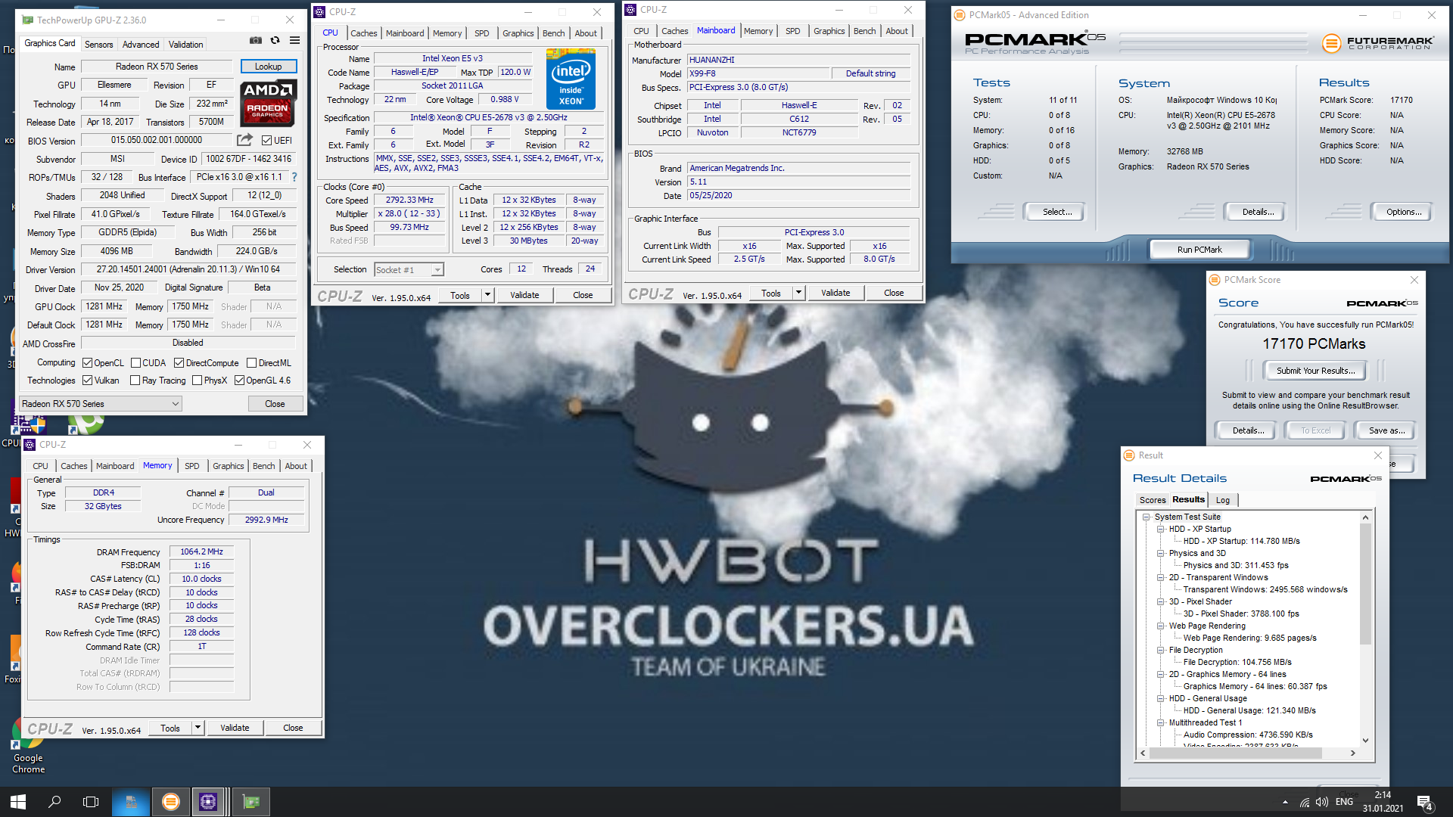Viewport: 1453px width, 817px height.
Task: Open the GPU-Z hamburger menu
Action: coord(295,40)
